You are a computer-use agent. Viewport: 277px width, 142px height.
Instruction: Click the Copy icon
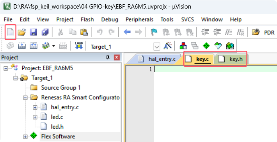click(x=73, y=32)
